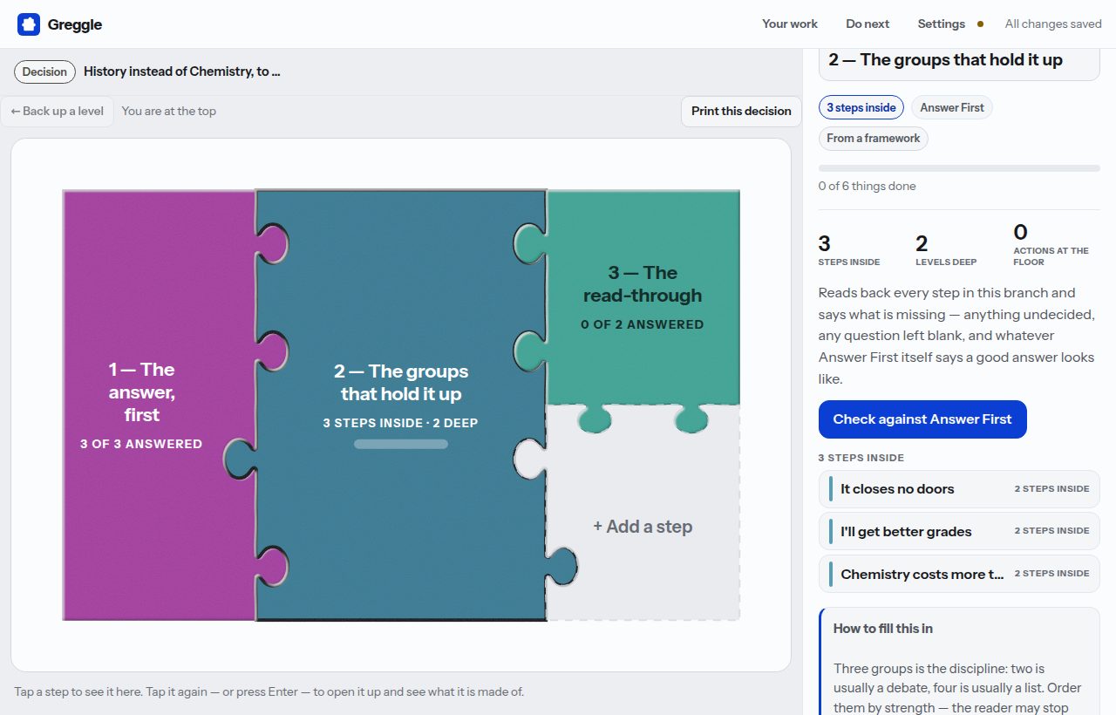Click the '0 of 6 things done' progress bar
This screenshot has width=1116, height=715.
[959, 167]
